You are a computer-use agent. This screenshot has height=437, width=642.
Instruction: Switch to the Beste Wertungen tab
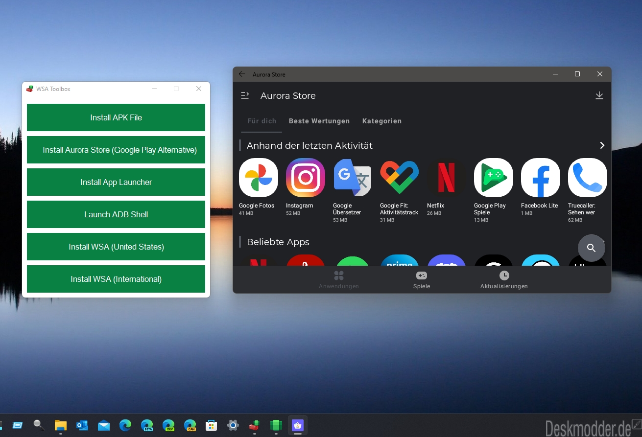click(x=319, y=121)
